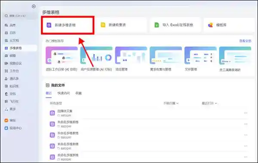Open 日历 (Calendar) in the sidebar

(x=10, y=33)
